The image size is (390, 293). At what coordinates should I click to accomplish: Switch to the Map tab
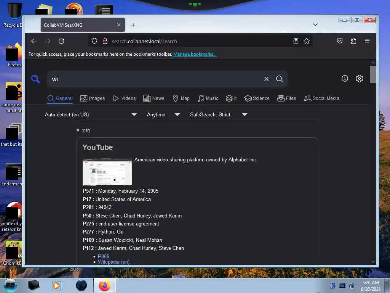[181, 98]
